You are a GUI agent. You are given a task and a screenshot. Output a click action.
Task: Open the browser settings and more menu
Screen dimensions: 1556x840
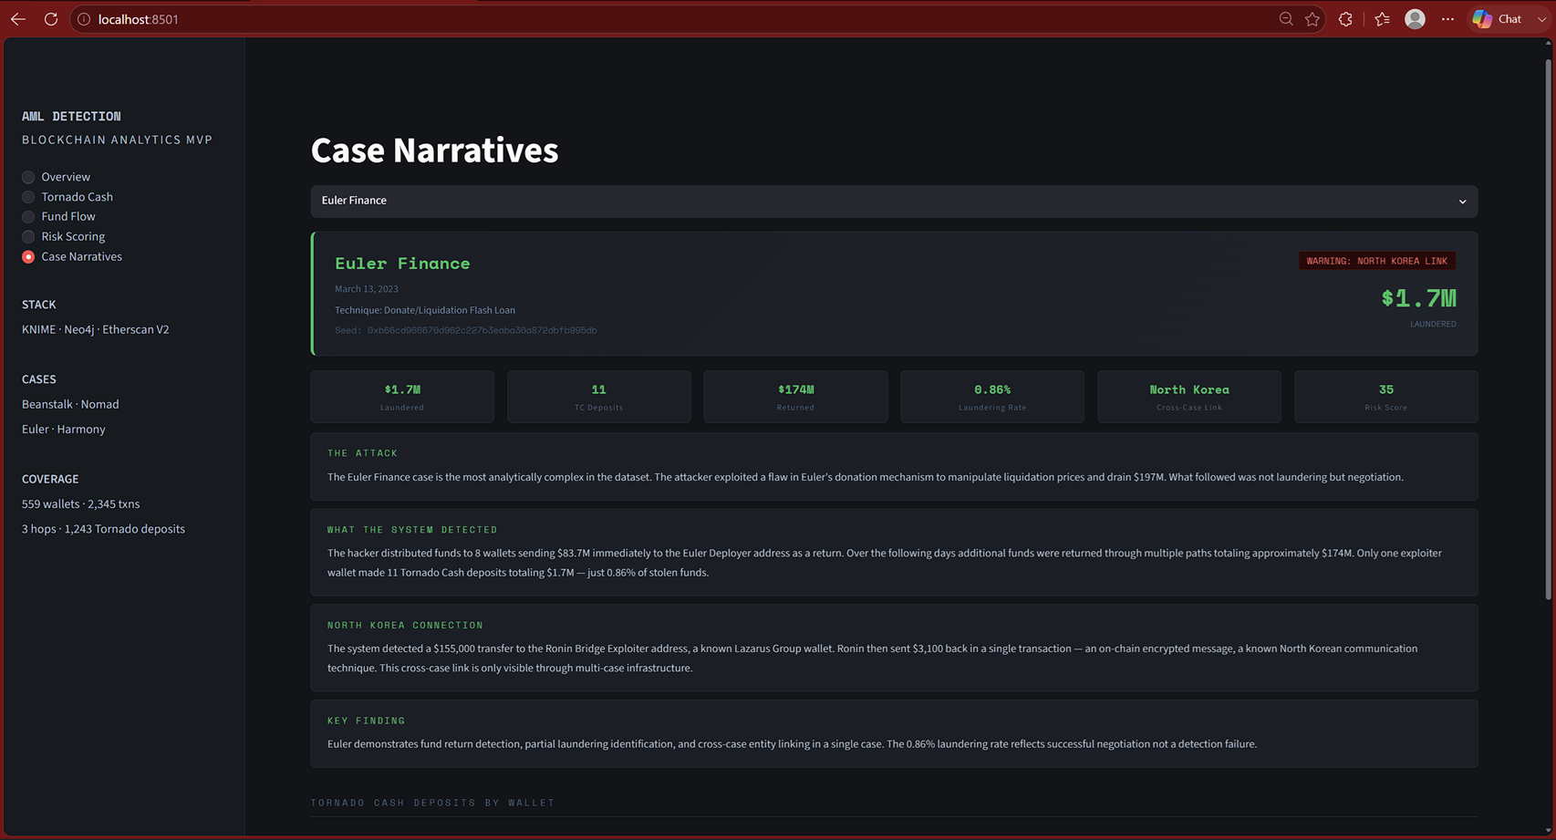(1447, 19)
